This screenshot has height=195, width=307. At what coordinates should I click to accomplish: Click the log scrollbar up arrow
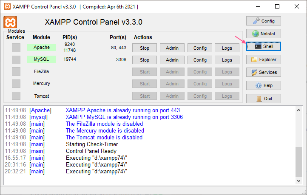[298, 110]
